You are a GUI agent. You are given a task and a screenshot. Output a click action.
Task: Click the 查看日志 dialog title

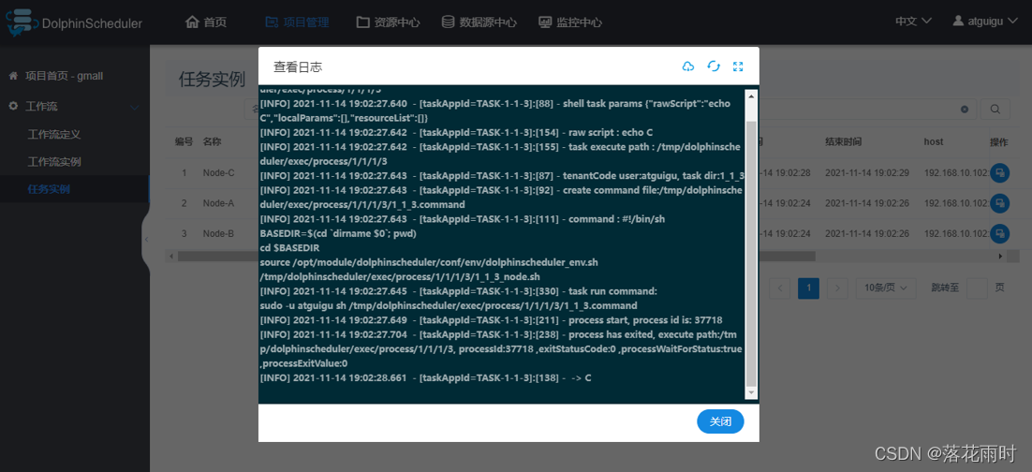click(298, 67)
